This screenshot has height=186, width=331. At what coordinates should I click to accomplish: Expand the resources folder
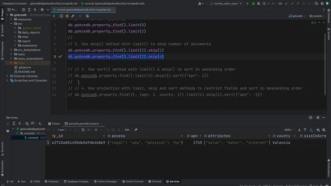coord(11,19)
